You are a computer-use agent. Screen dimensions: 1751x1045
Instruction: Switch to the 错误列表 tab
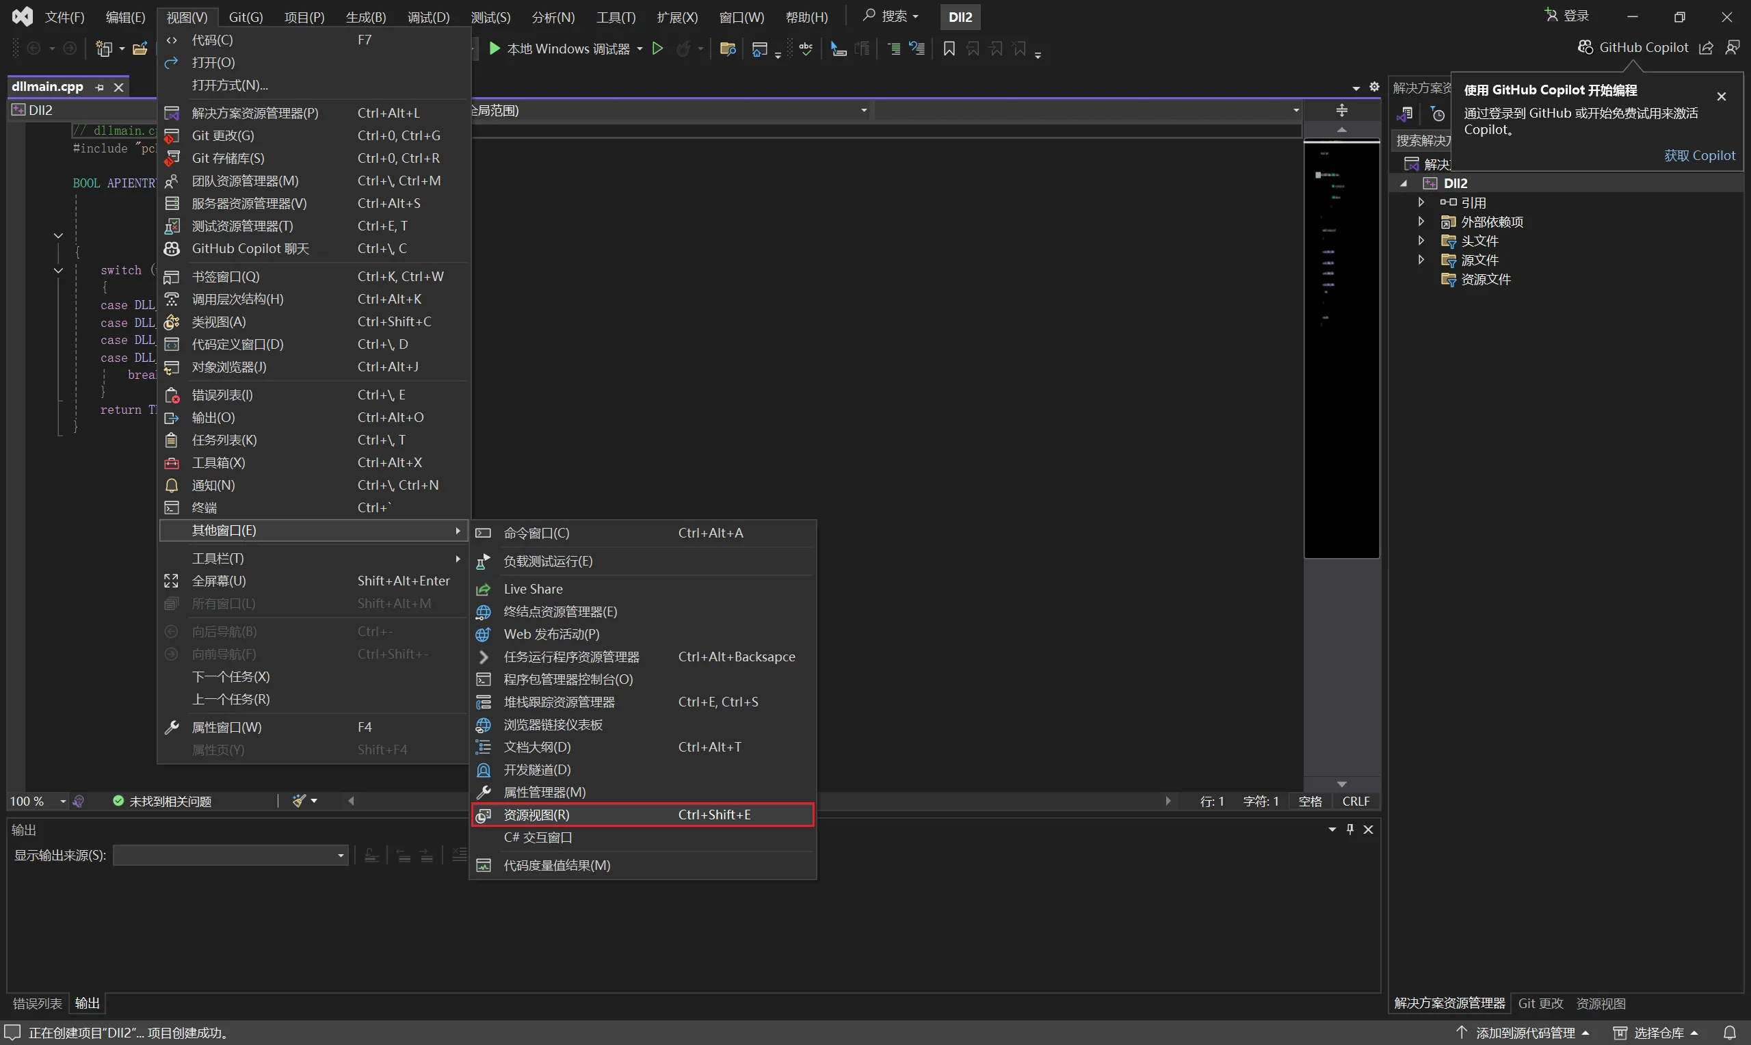coord(38,1003)
